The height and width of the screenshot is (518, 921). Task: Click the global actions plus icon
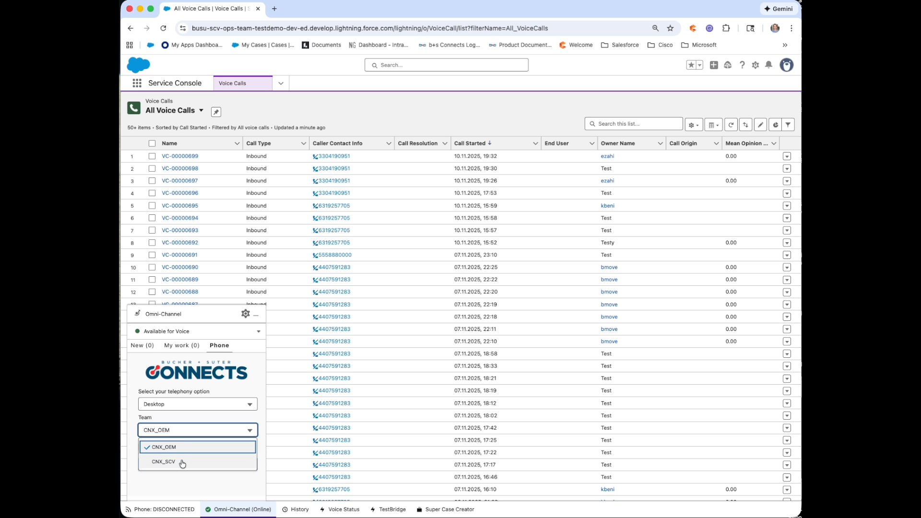tap(714, 65)
